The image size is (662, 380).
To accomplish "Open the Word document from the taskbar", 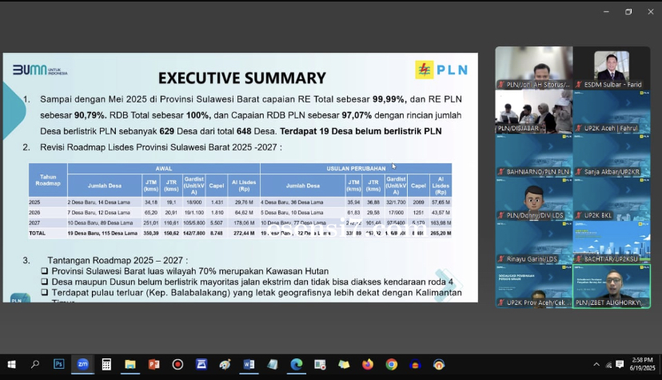I will [x=249, y=364].
